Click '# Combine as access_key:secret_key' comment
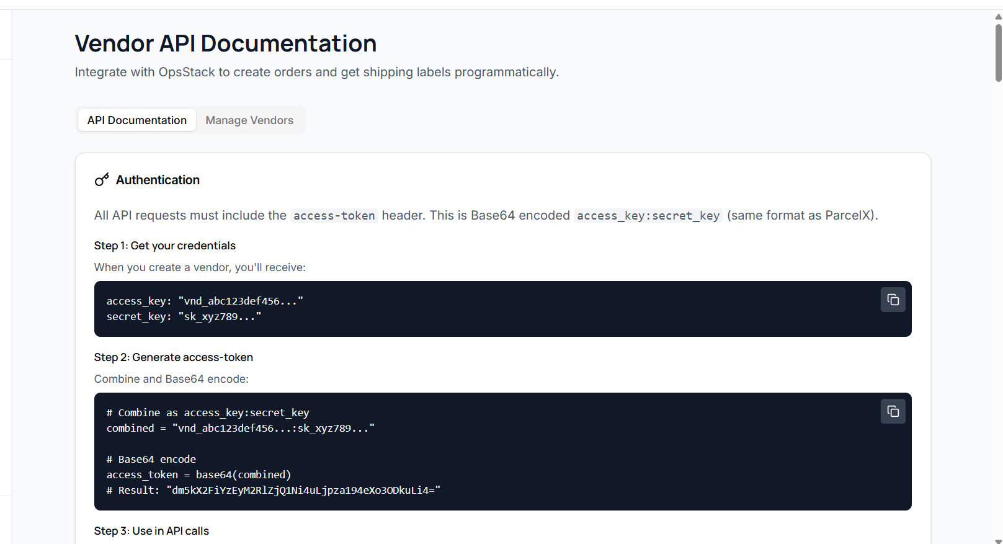 (x=208, y=412)
